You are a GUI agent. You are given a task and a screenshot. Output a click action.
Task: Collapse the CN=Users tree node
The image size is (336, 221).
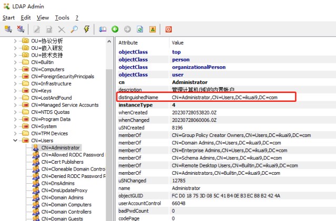click(x=15, y=141)
